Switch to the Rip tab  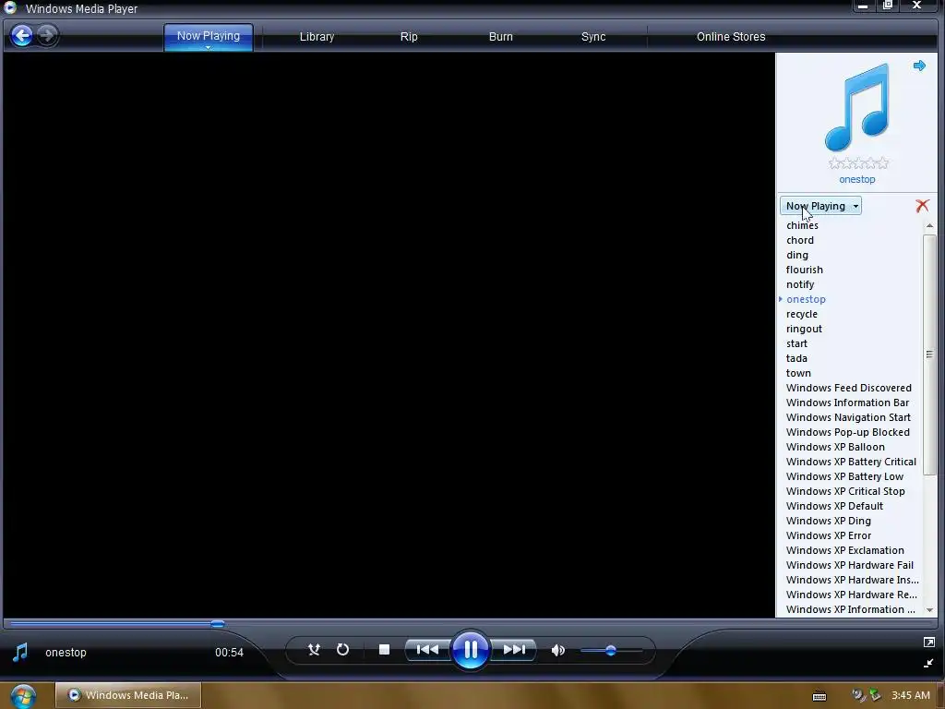[x=409, y=36]
